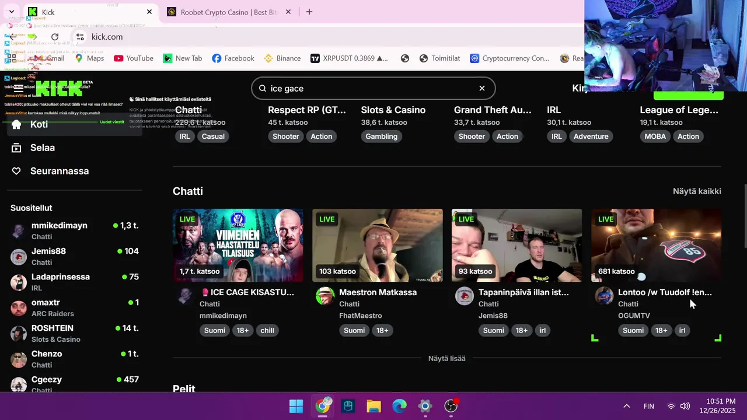Viewport: 747px width, 420px height.
Task: Click the mmikedimayn stream card avatar
Action: coord(186,296)
